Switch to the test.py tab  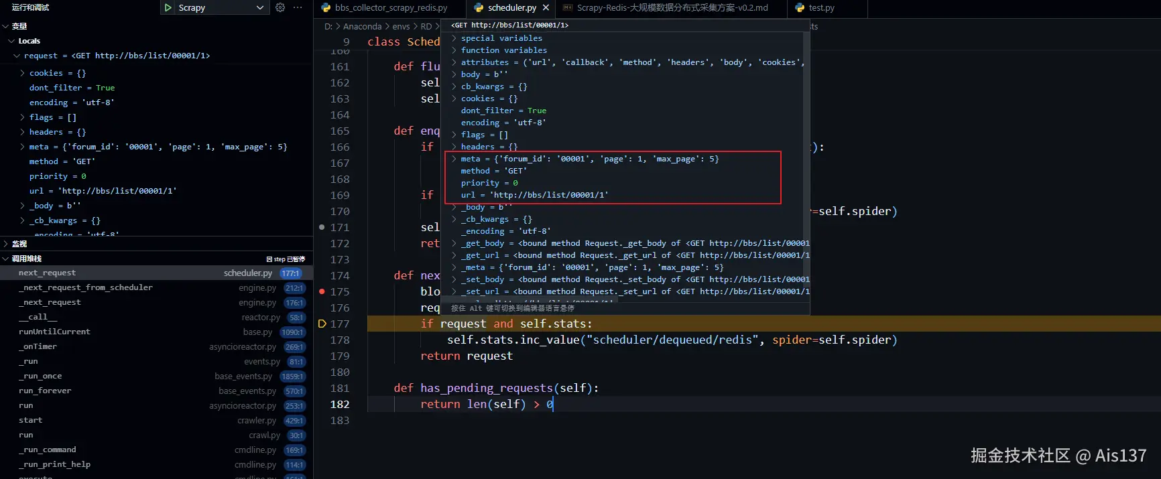click(821, 8)
